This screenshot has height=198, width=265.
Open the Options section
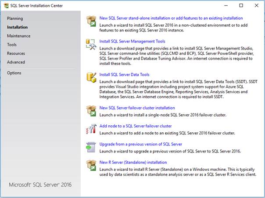14,73
